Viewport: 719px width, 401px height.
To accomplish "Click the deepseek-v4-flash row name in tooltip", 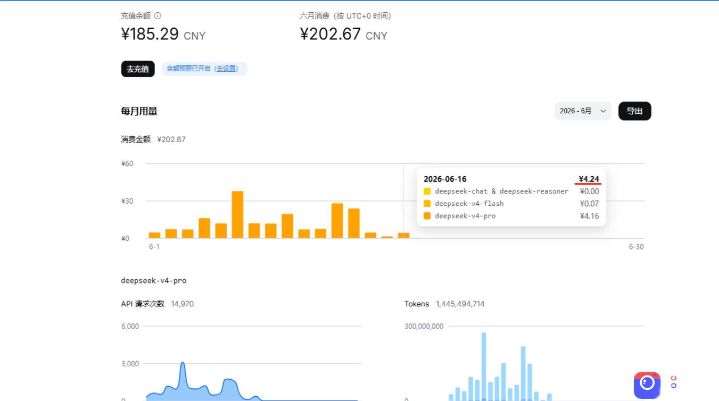I will point(469,204).
